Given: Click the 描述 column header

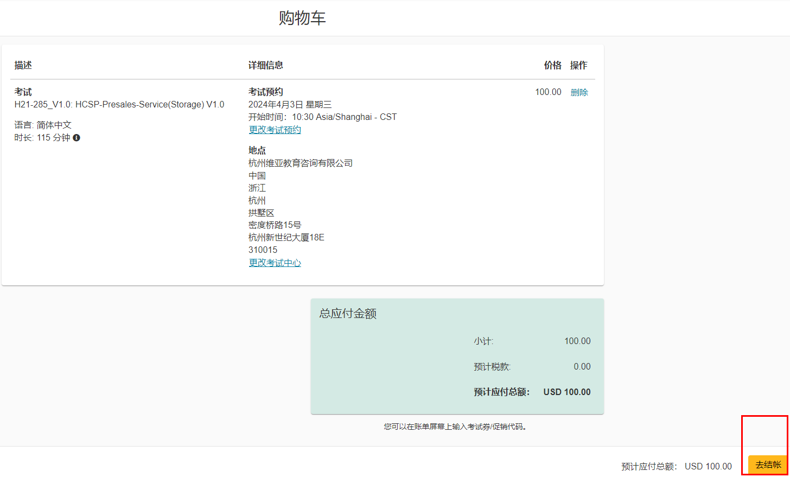Looking at the screenshot, I should point(23,65).
